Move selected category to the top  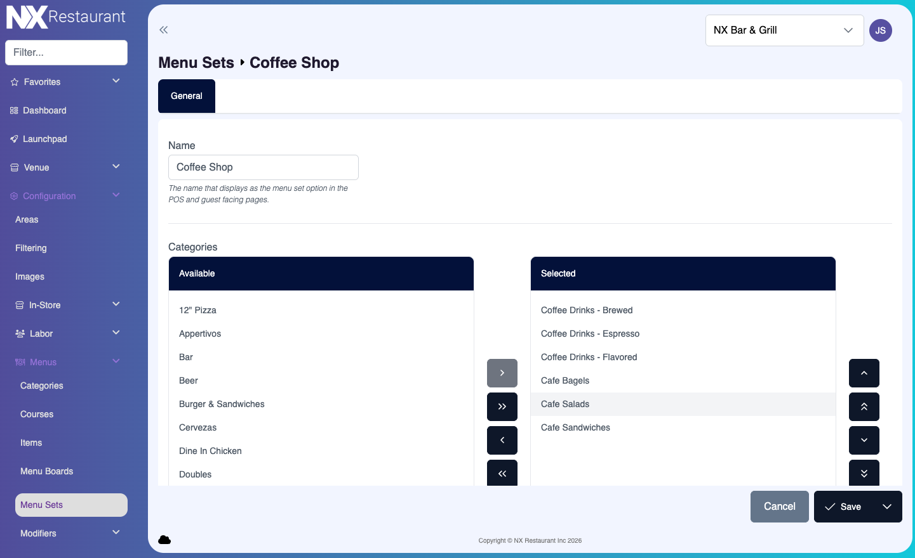[864, 406]
